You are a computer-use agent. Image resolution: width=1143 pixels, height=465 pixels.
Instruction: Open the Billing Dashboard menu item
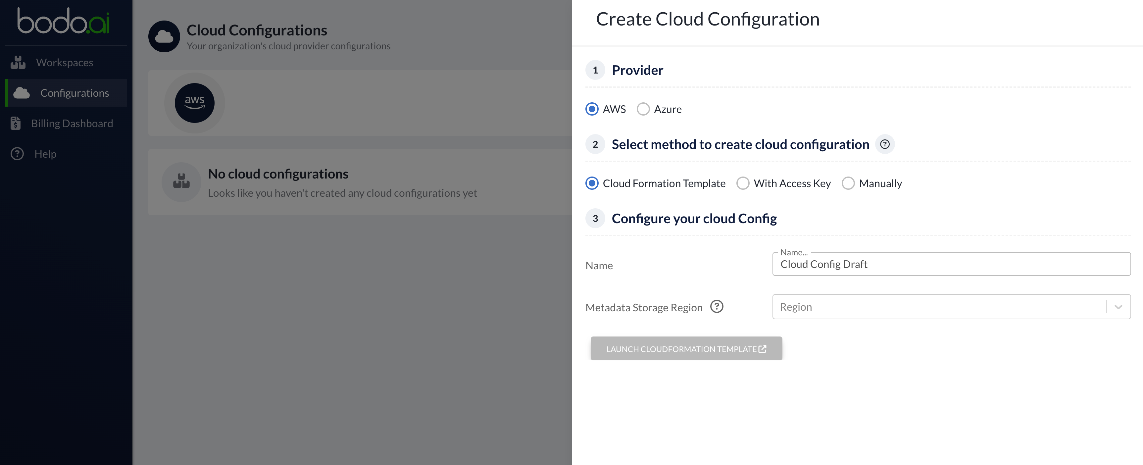[x=66, y=123]
